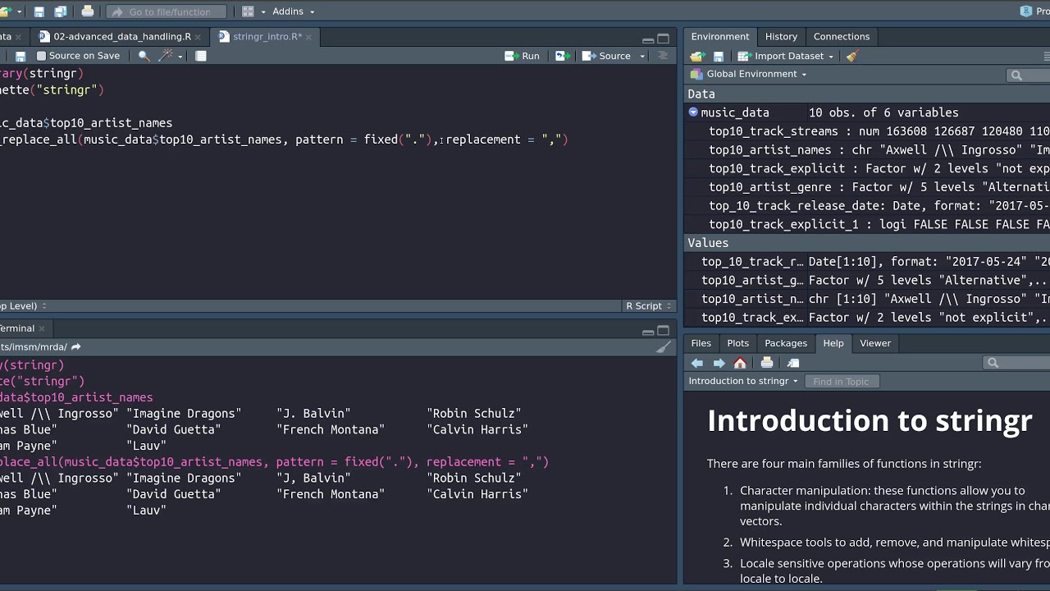Show Help topic in a new window
Image resolution: width=1050 pixels, height=591 pixels.
793,363
